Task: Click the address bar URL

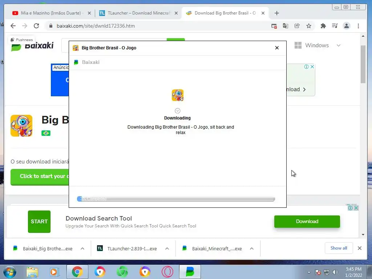Action: coord(96,26)
